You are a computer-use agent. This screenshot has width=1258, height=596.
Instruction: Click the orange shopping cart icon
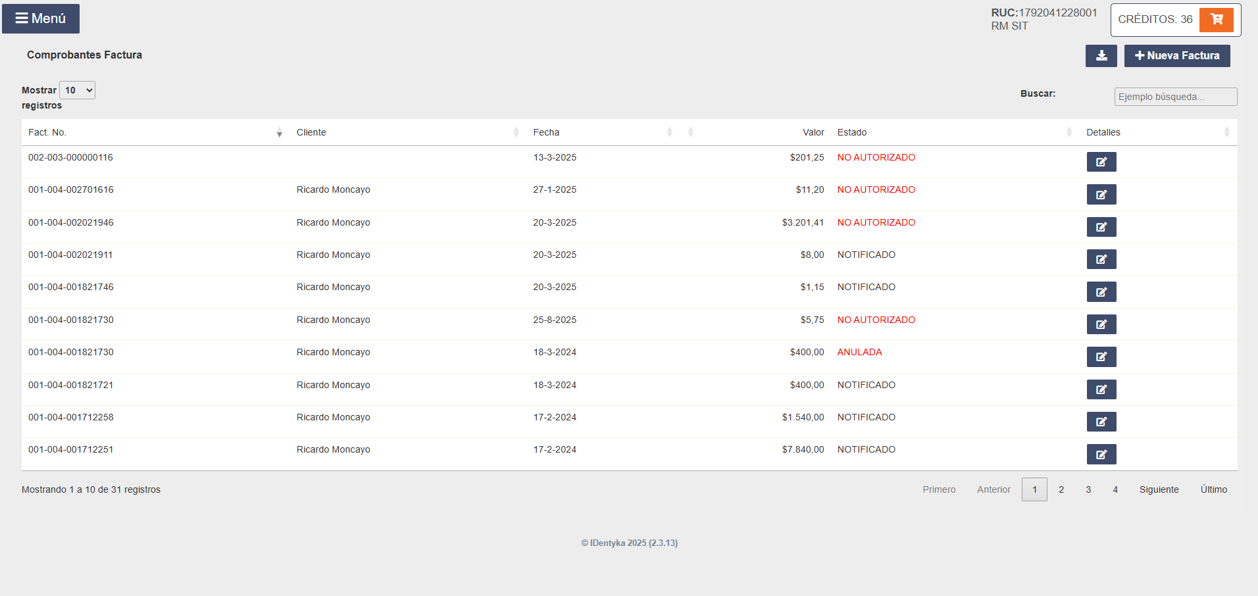[x=1216, y=20]
